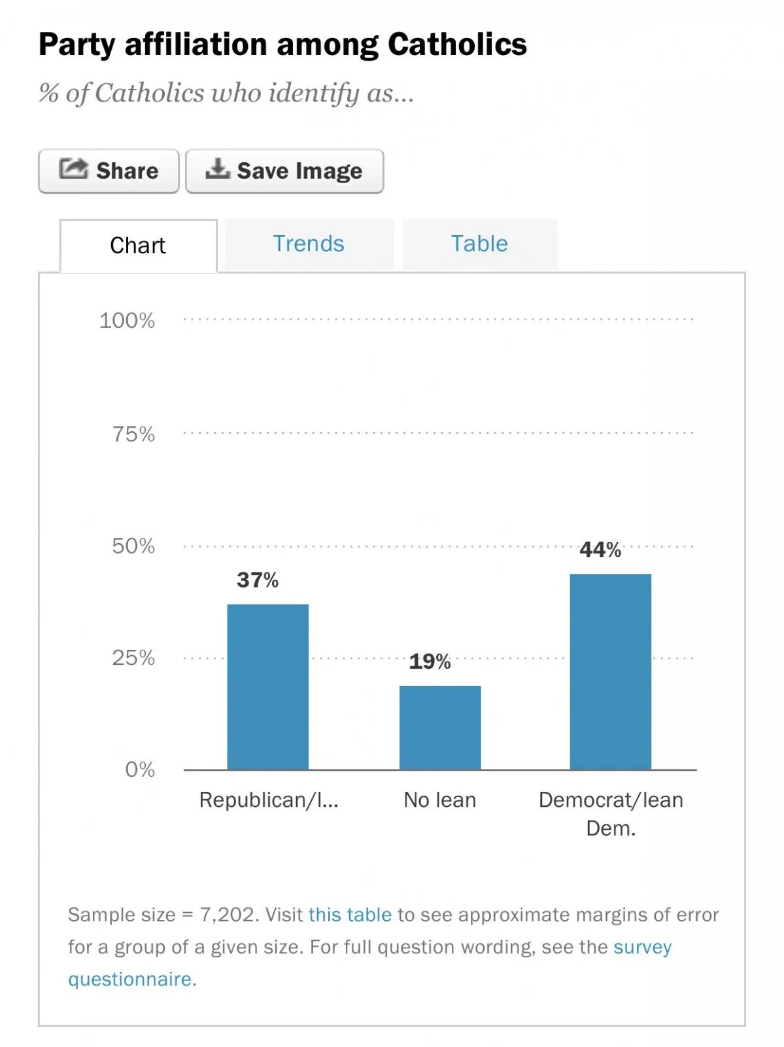Open the "this table" link
Screen dimensions: 784x1047
coord(350,915)
